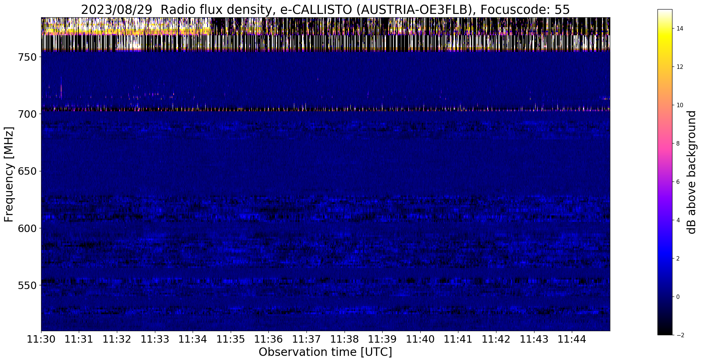
Task: Click the 11:35 time tick label
Action: 231,339
